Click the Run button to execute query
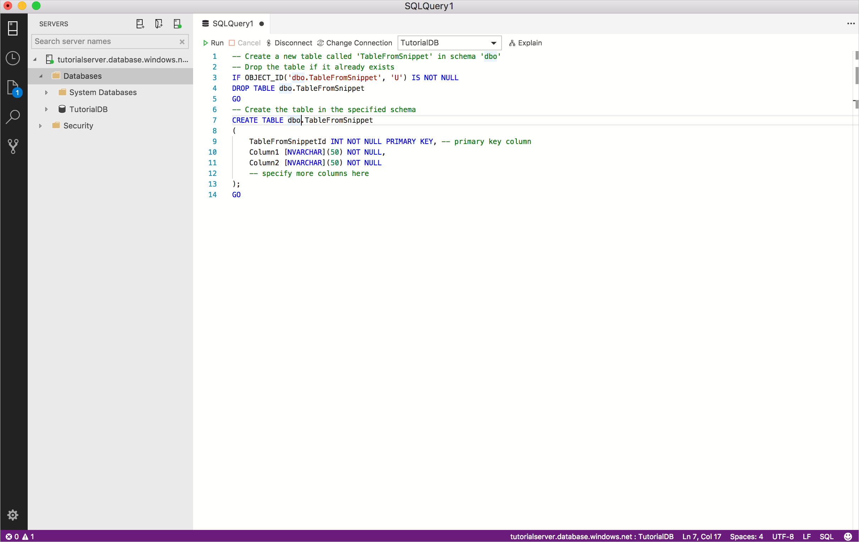This screenshot has width=859, height=542. point(213,43)
